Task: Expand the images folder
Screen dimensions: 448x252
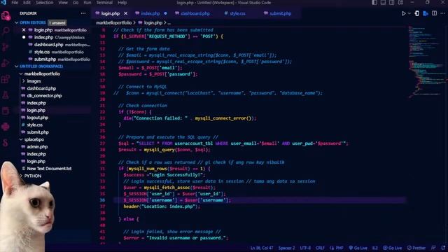Action: pyautogui.click(x=24, y=81)
